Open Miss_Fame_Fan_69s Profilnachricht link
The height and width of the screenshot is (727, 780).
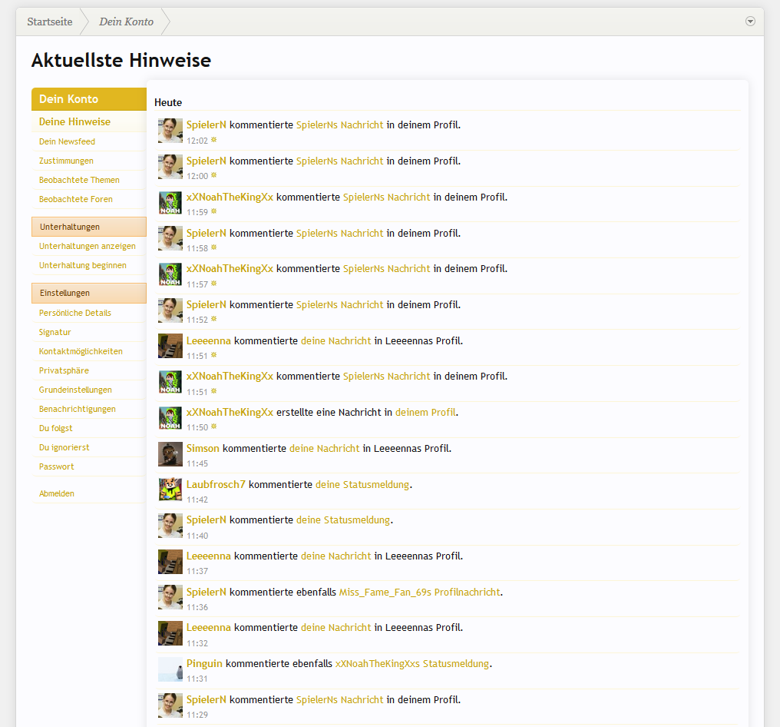point(420,592)
